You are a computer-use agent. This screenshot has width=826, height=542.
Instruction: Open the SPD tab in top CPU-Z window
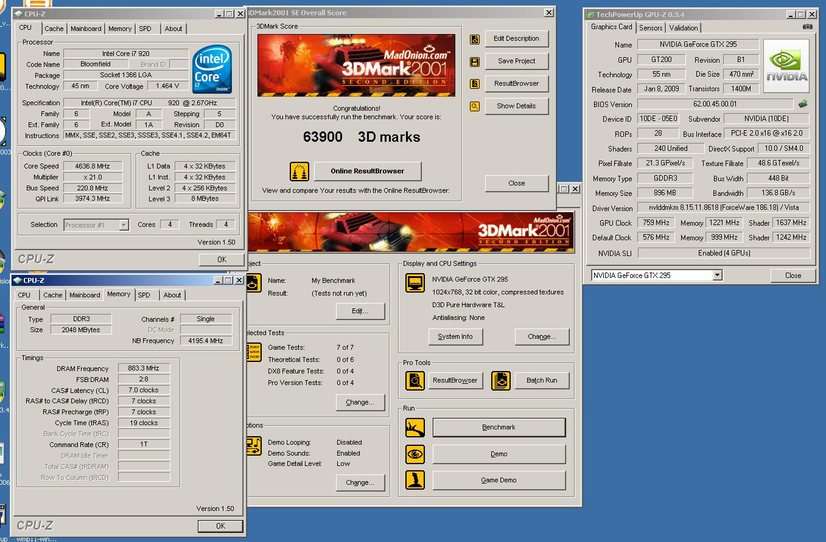tap(145, 29)
